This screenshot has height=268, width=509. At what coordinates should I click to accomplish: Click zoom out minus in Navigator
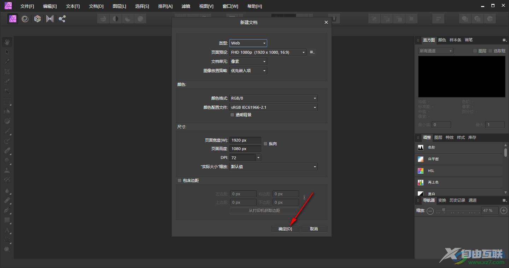point(430,211)
